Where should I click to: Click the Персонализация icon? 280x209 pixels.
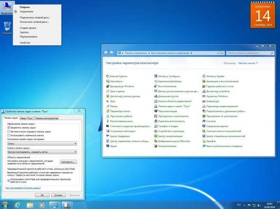tap(156, 111)
